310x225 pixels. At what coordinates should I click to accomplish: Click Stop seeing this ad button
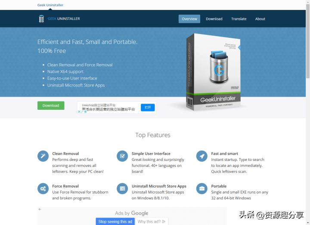[x=115, y=222]
